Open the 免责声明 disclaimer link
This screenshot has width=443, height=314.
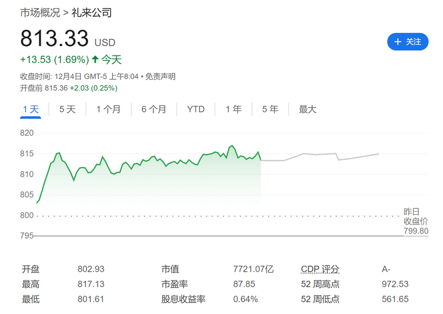160,77
